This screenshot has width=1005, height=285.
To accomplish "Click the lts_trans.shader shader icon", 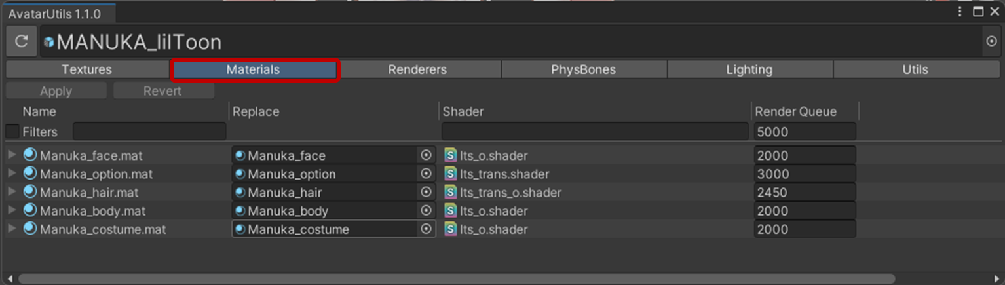I will tap(450, 174).
